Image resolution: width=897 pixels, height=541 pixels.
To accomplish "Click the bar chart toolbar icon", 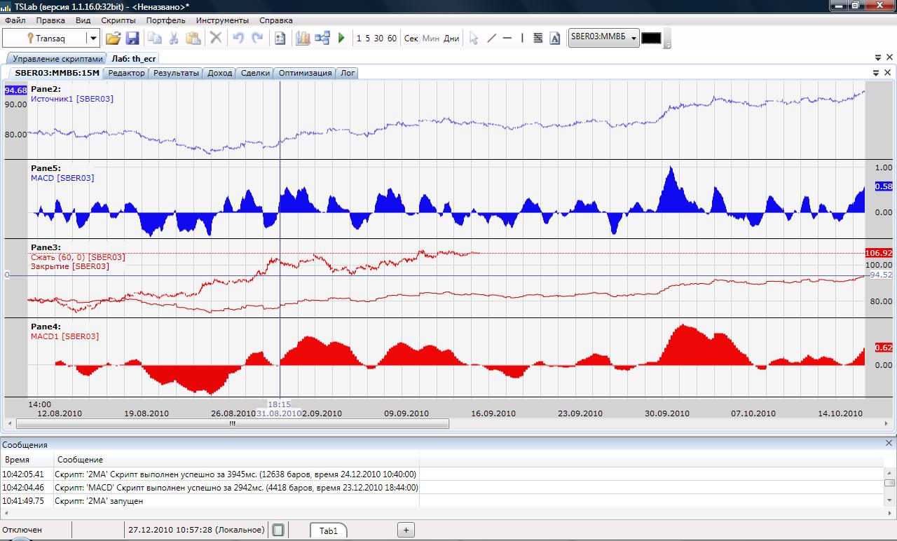I will [303, 39].
